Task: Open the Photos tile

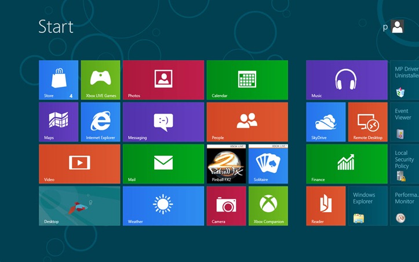Action: pos(163,80)
